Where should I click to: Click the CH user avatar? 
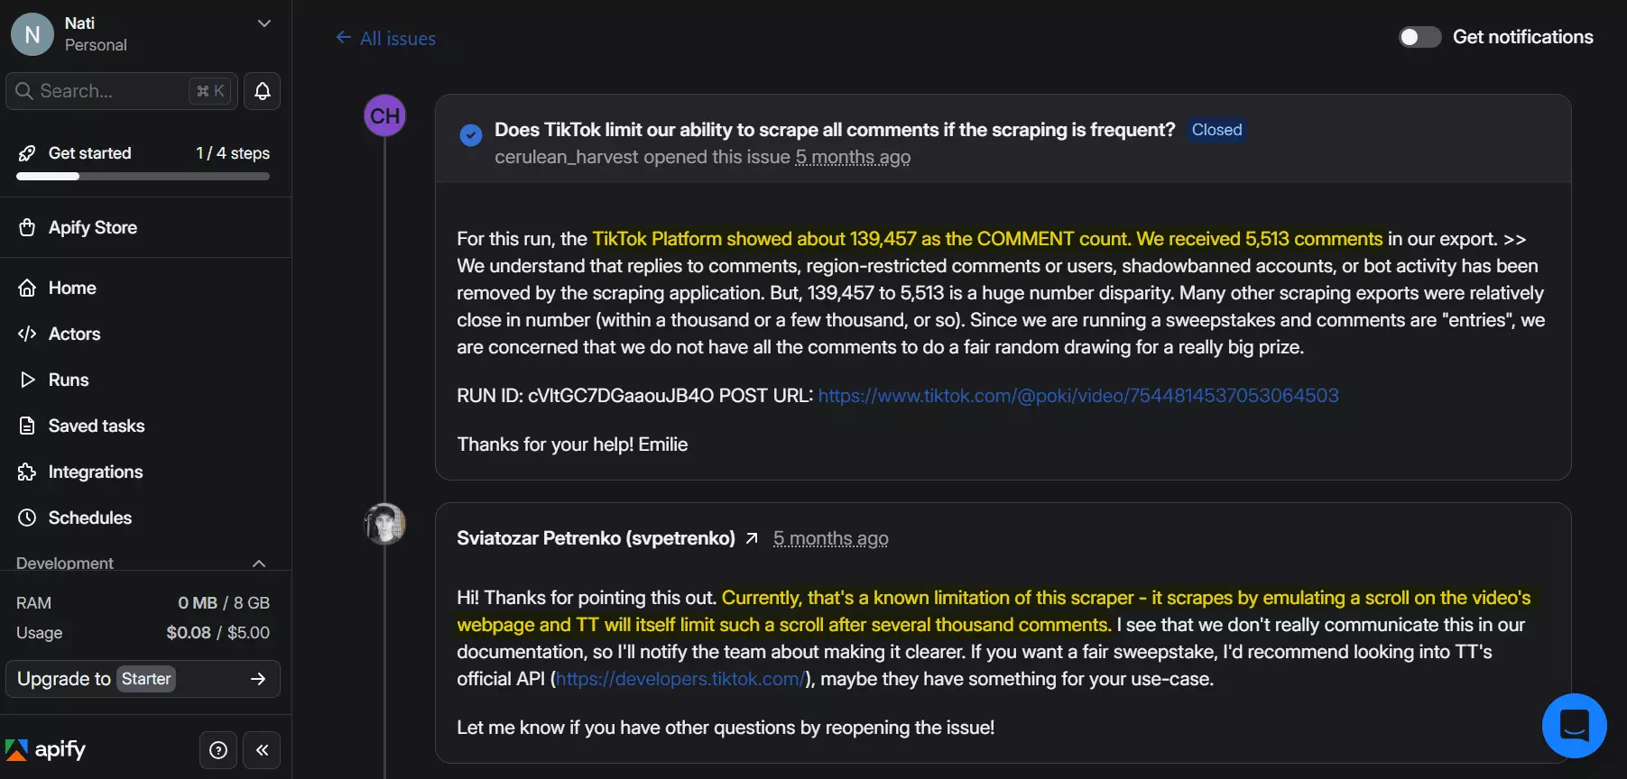384,116
